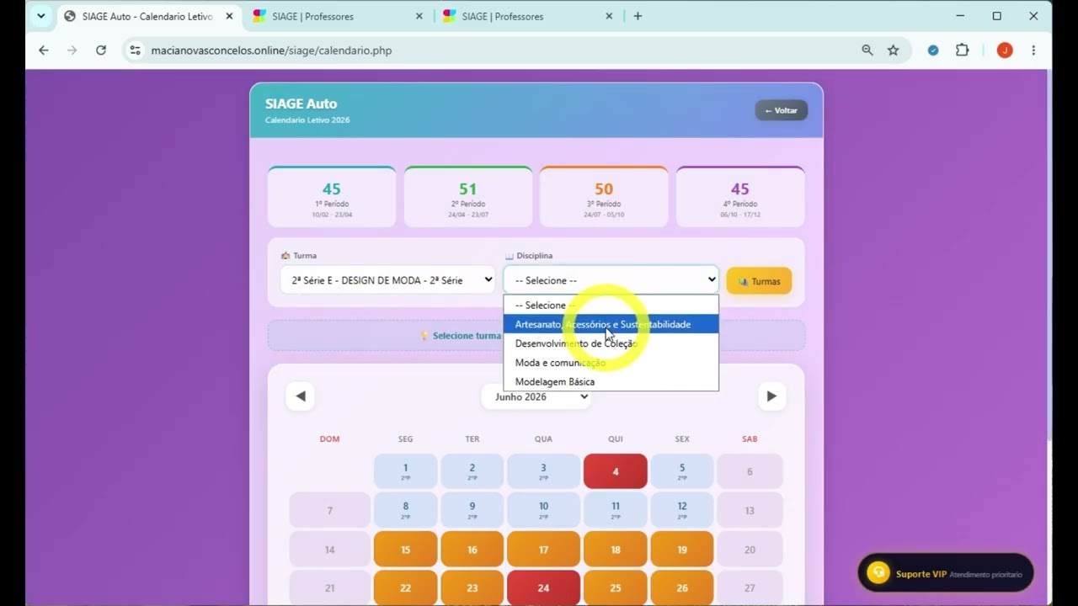The height and width of the screenshot is (606, 1078).
Task: Select calendar day 12
Action: 682,510
